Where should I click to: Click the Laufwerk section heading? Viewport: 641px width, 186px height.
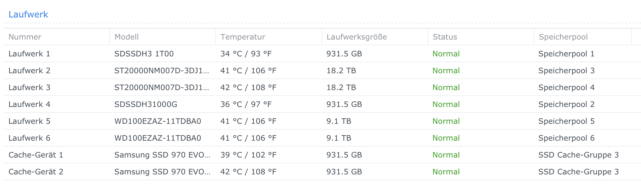point(28,14)
